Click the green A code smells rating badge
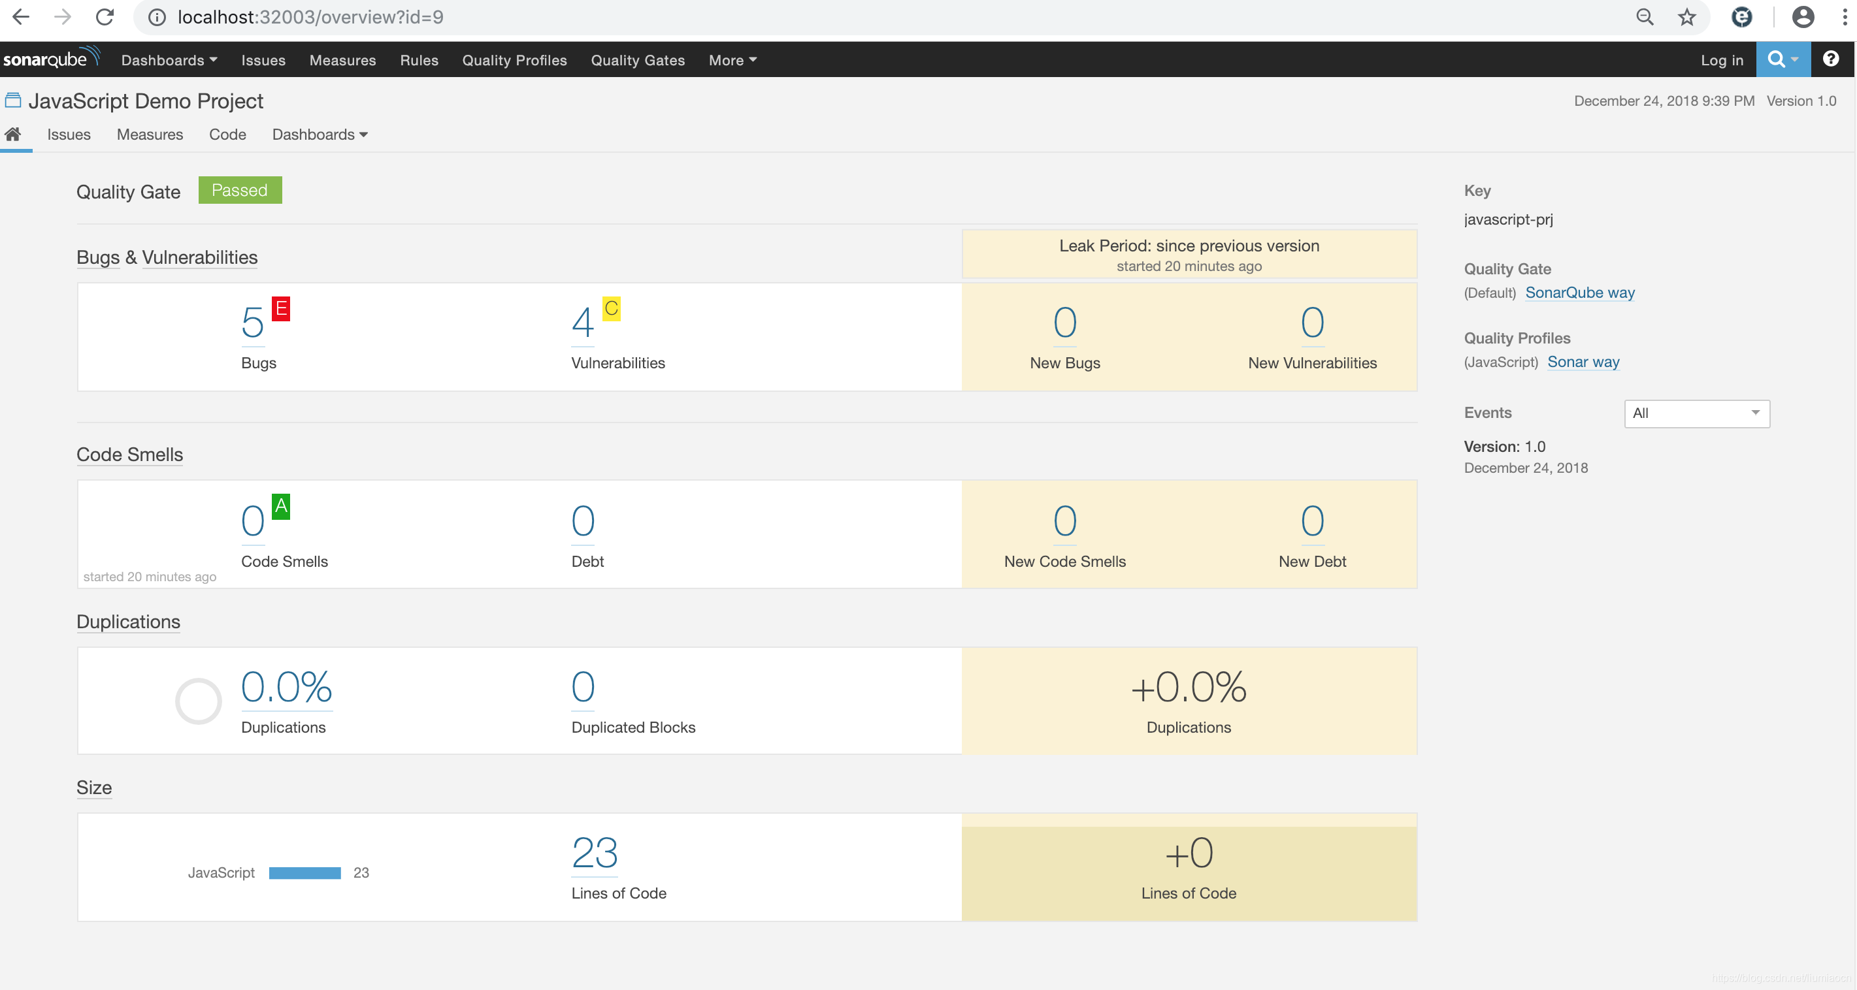Screen dimensions: 1857x990 280,507
